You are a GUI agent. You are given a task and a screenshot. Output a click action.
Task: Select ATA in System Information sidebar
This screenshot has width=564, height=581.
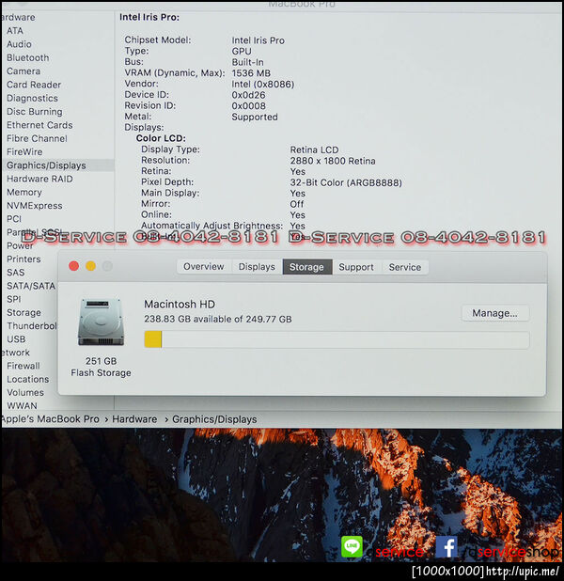pos(15,31)
